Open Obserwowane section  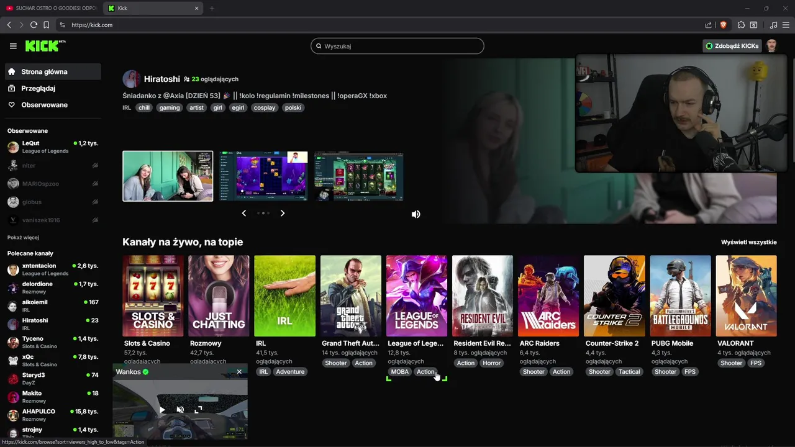pos(52,105)
